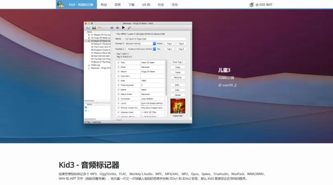333x185 pixels.
Task: Click the Kid3 penguin logo icon
Action: click(x=61, y=5)
